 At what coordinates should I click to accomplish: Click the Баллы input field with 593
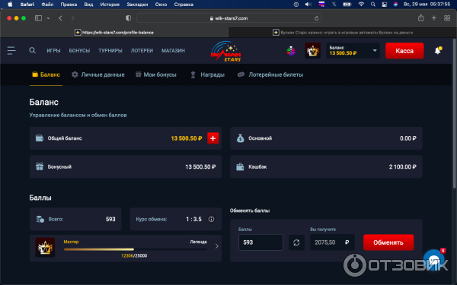[x=260, y=242]
